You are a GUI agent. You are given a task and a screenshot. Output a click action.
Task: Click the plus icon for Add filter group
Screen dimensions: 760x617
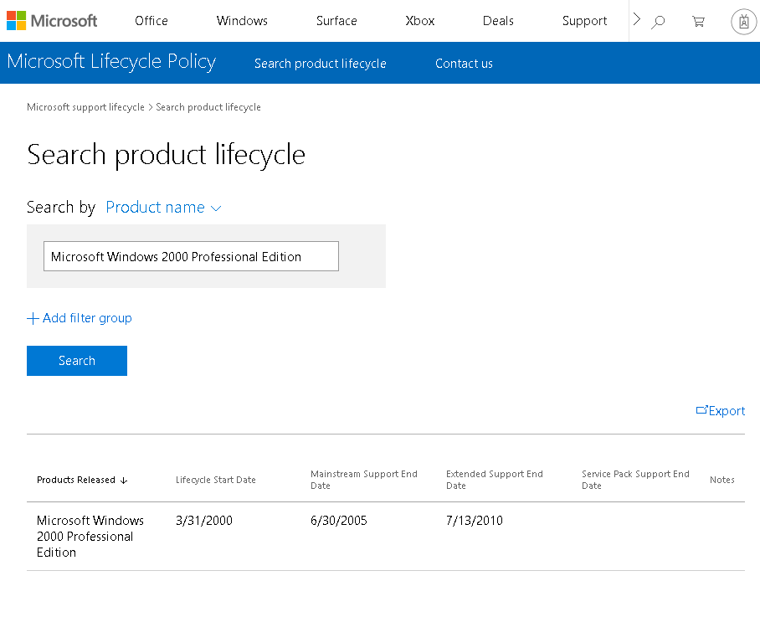tap(33, 318)
